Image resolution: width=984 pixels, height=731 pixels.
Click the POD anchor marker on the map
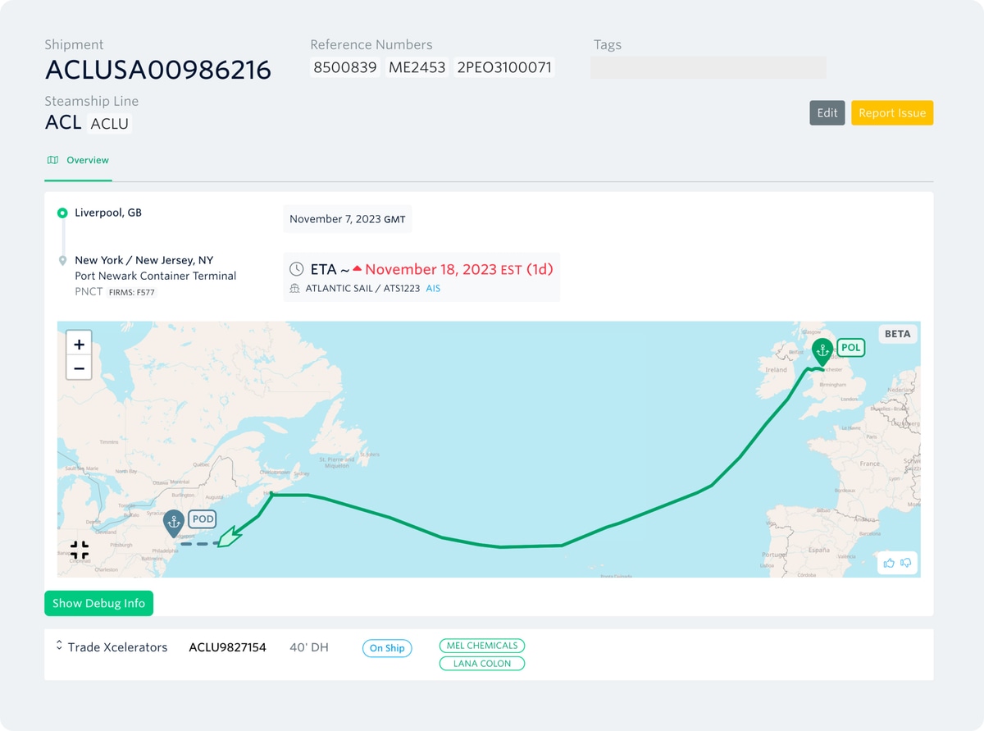173,519
